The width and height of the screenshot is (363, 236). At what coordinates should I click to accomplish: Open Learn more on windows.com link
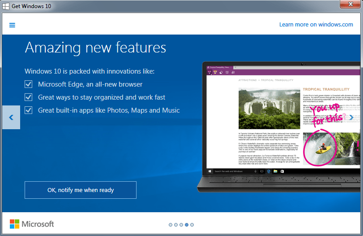coord(316,25)
